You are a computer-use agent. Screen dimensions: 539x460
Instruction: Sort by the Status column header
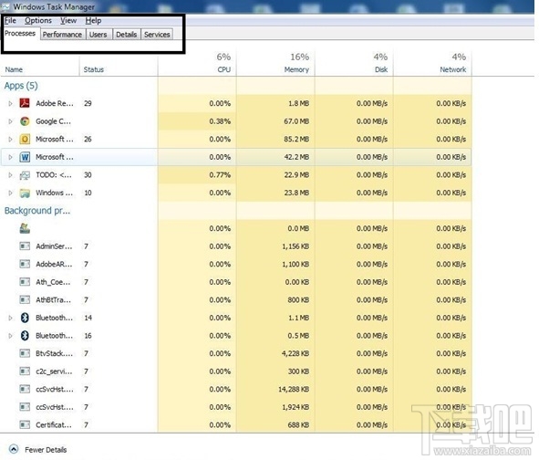[x=94, y=69]
